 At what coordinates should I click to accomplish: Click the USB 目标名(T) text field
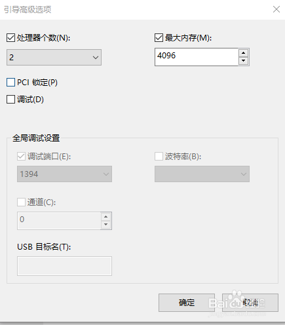[x=64, y=266]
